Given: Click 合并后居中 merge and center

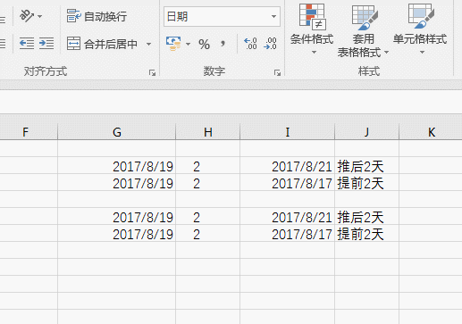Looking at the screenshot, I should tap(102, 44).
